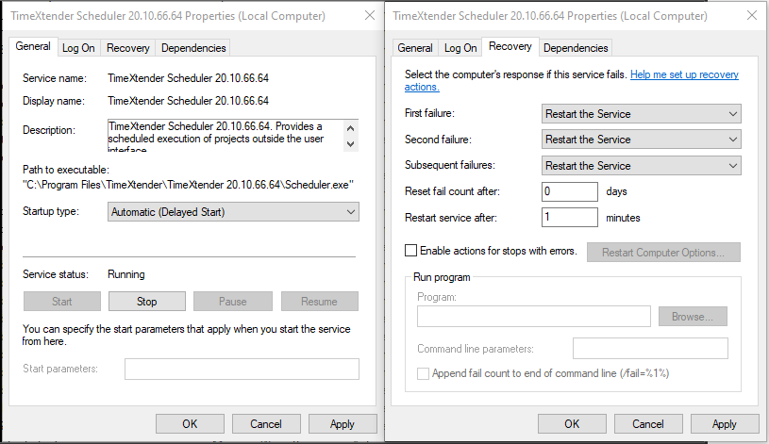Toggle Append fail count checkbox

pos(423,373)
